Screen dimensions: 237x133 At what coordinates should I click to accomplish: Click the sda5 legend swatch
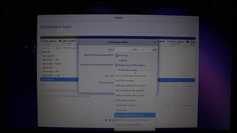[x=187, y=42]
